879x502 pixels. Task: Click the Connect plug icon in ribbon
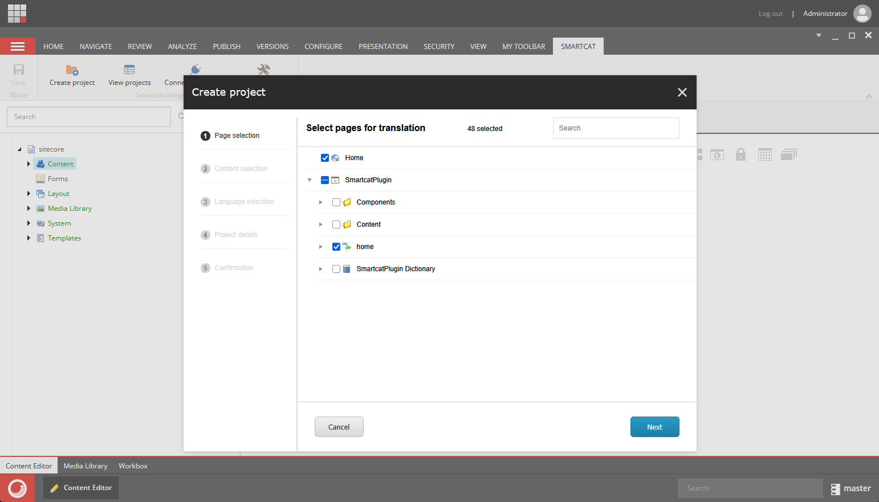pyautogui.click(x=196, y=70)
